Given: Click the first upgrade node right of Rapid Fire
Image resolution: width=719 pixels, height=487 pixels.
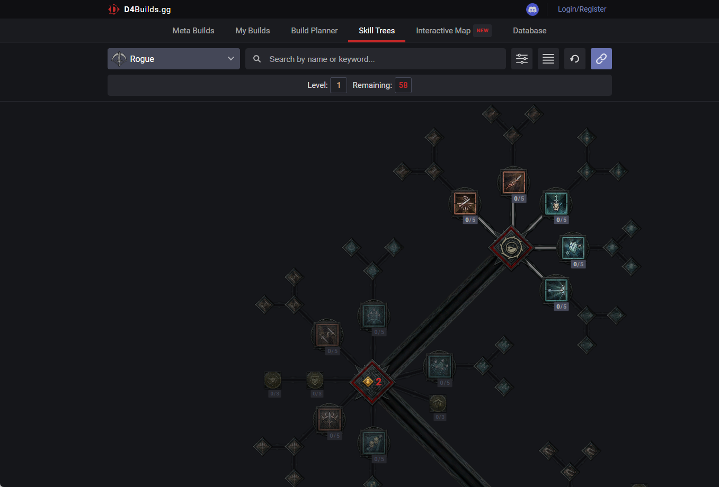Looking at the screenshot, I should click(x=482, y=365).
